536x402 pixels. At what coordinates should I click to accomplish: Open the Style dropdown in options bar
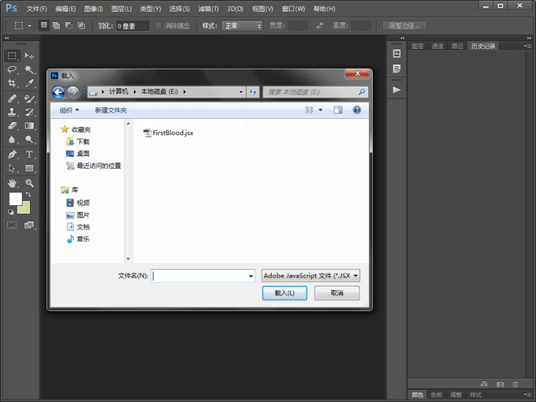click(242, 26)
